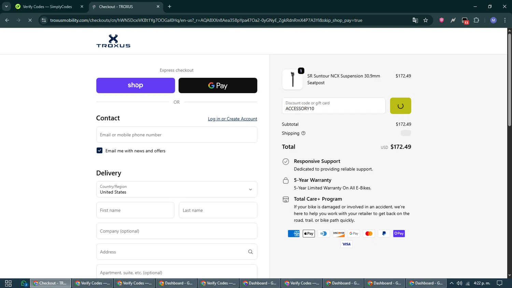Click the Visa payment icon
The width and height of the screenshot is (512, 288).
[x=346, y=244]
